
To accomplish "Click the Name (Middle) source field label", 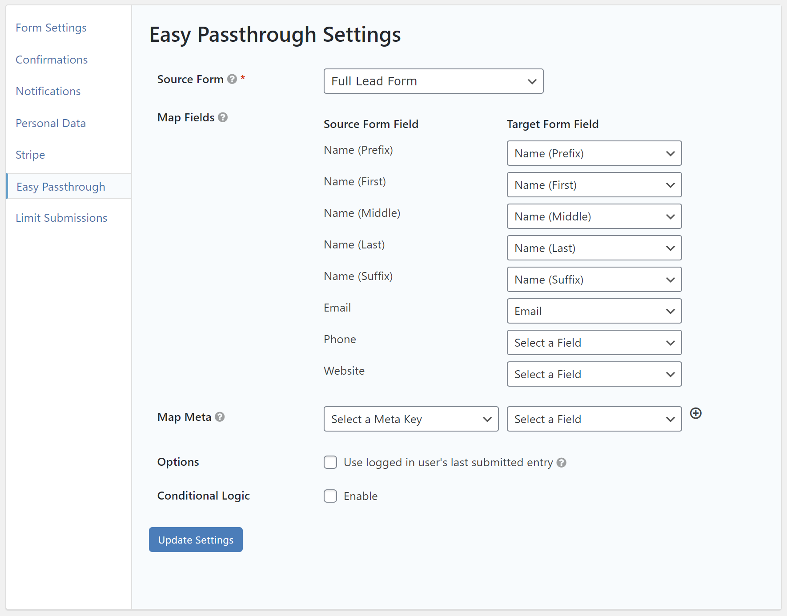I will 362,213.
